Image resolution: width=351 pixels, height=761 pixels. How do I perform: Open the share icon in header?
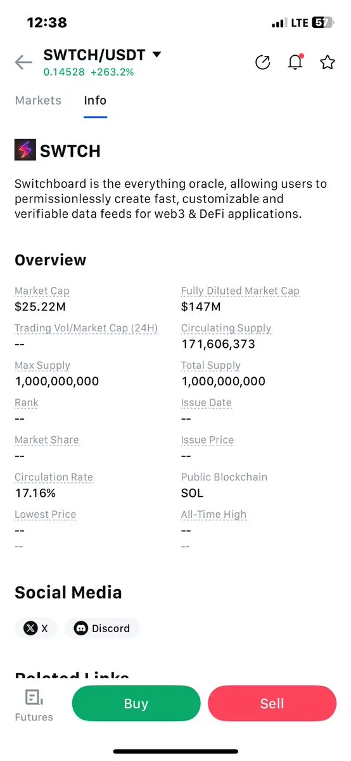tap(263, 62)
